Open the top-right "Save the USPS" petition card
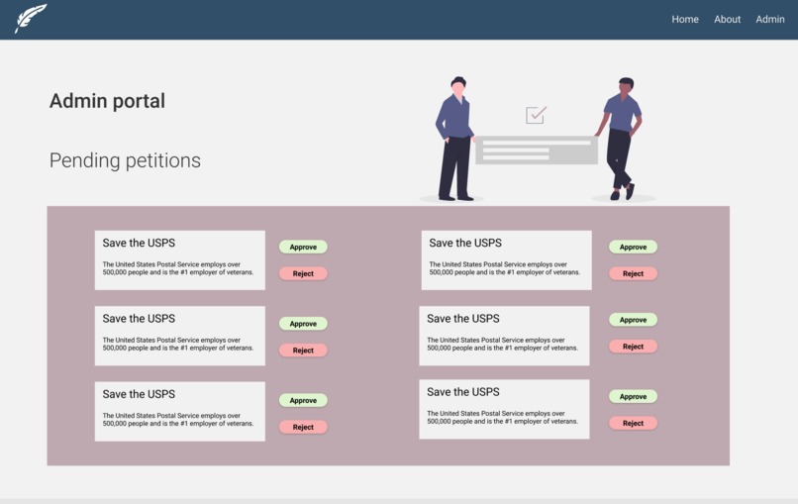This screenshot has height=504, width=798. [506, 260]
